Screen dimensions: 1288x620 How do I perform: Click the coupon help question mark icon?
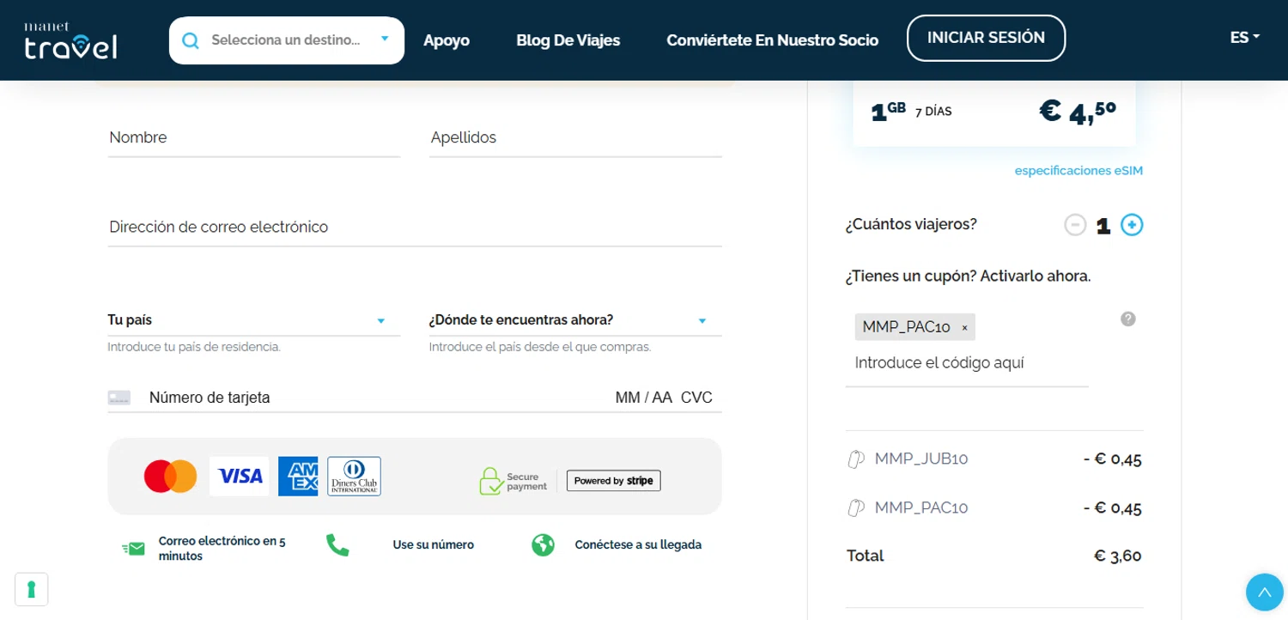click(x=1128, y=319)
